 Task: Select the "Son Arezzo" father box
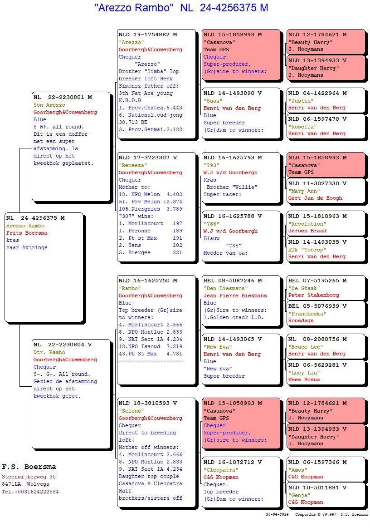coord(71,146)
